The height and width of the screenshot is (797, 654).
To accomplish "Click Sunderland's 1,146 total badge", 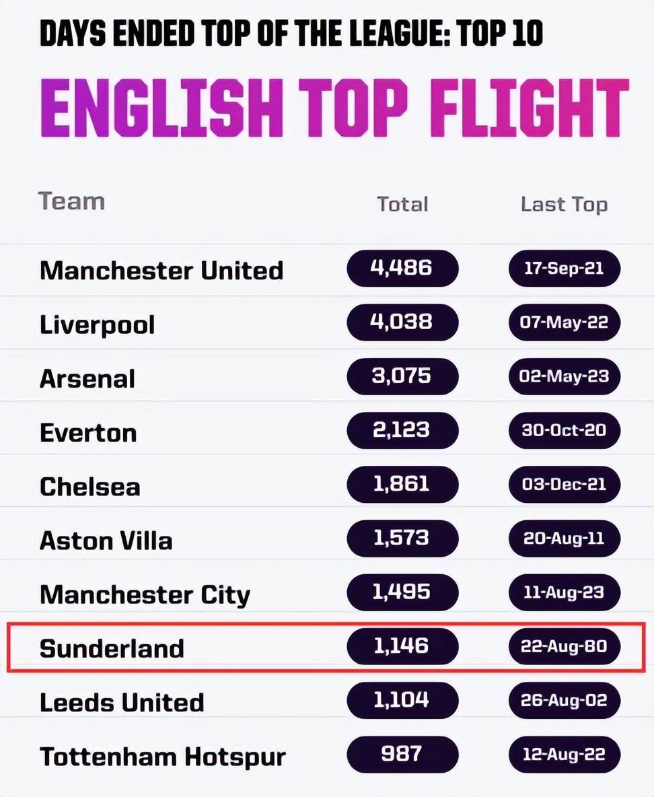I will (x=402, y=646).
